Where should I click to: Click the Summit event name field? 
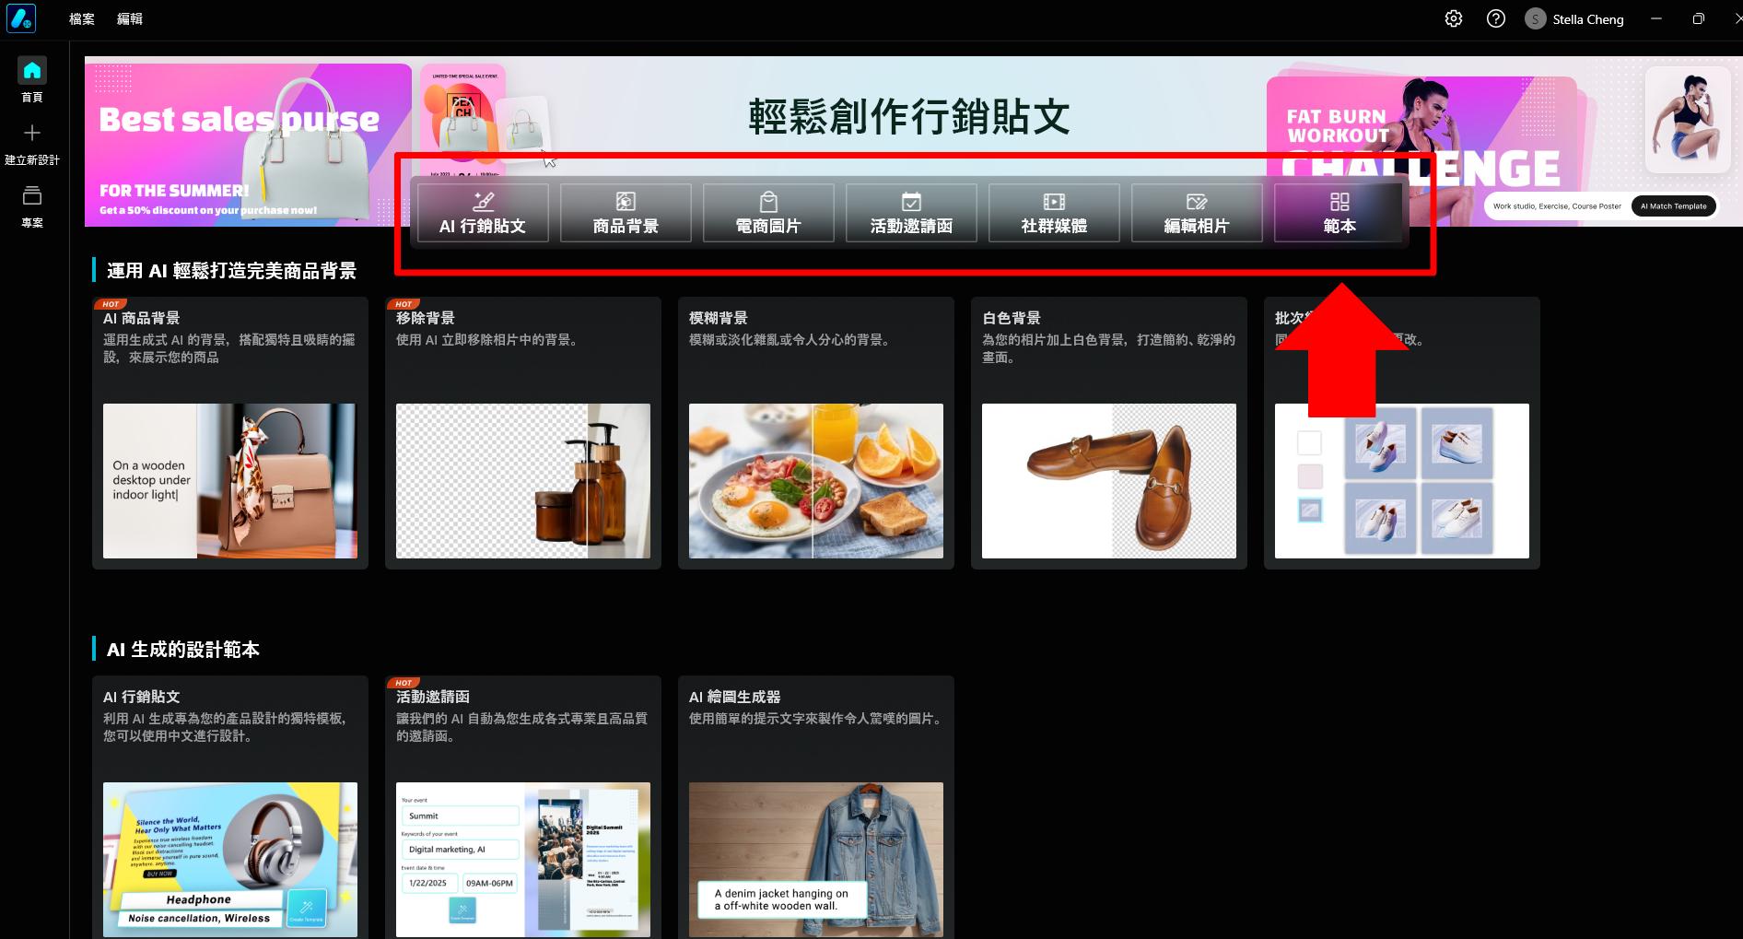(459, 816)
